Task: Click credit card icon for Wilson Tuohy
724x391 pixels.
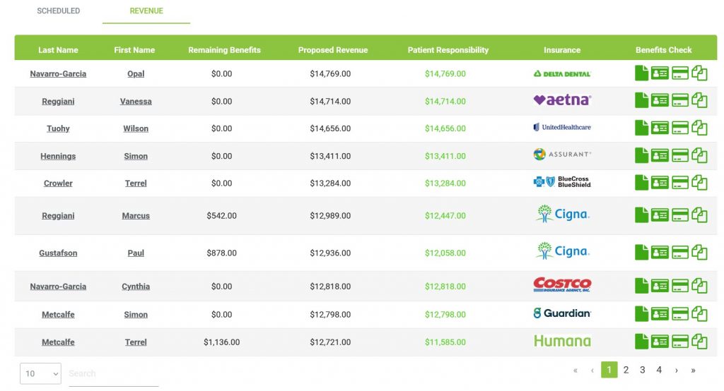Action: [679, 128]
